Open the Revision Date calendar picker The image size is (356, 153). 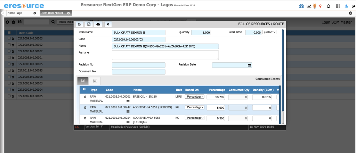249,65
